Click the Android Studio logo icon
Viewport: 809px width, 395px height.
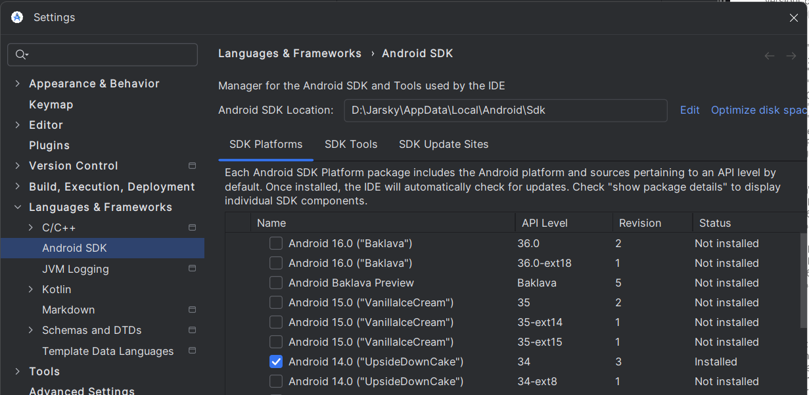point(17,18)
